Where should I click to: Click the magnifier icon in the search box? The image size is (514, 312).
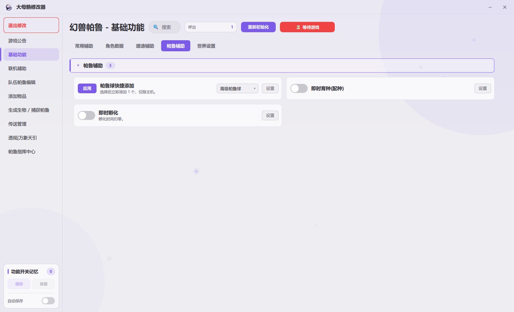pos(156,27)
